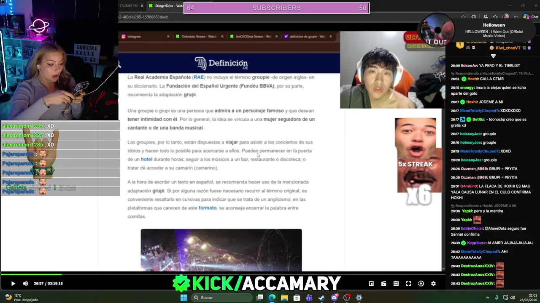
Task: Open Discord from taskbar
Action: tap(335, 298)
